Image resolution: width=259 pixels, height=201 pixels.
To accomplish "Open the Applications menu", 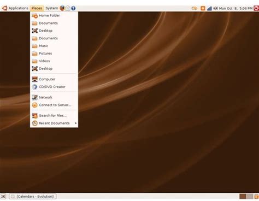I will (18, 8).
